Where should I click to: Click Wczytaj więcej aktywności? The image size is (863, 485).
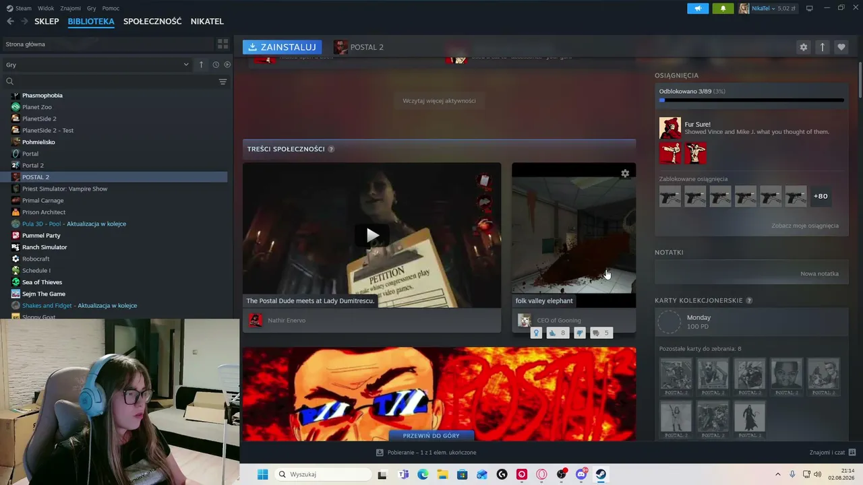click(439, 101)
